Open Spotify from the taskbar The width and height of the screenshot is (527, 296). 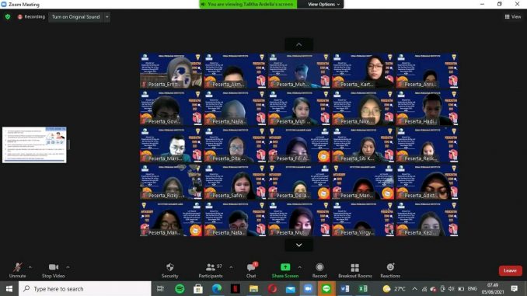[x=180, y=288]
